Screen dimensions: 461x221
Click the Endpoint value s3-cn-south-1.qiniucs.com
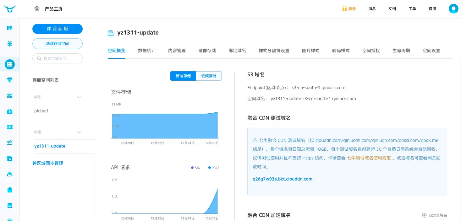coord(319,88)
